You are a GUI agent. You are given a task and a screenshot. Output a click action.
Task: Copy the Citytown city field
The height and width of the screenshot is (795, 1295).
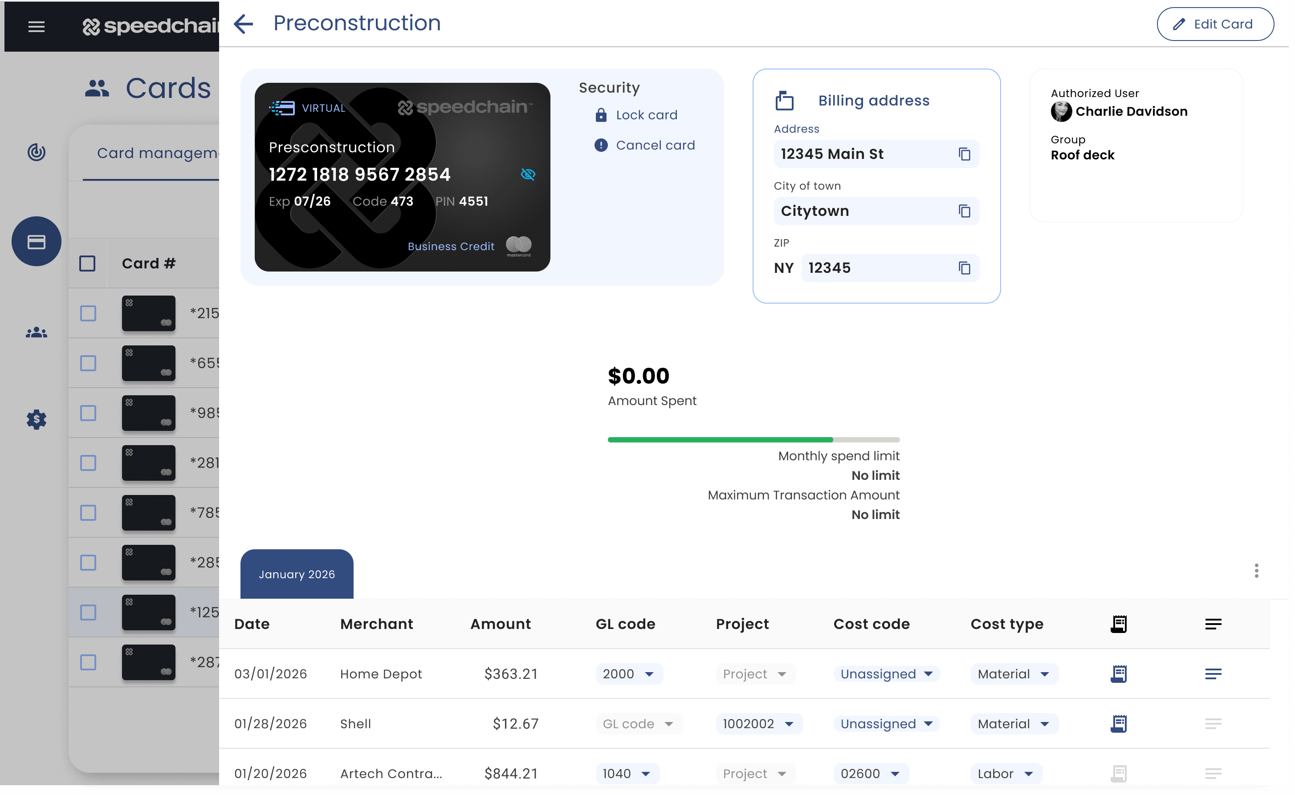[964, 211]
